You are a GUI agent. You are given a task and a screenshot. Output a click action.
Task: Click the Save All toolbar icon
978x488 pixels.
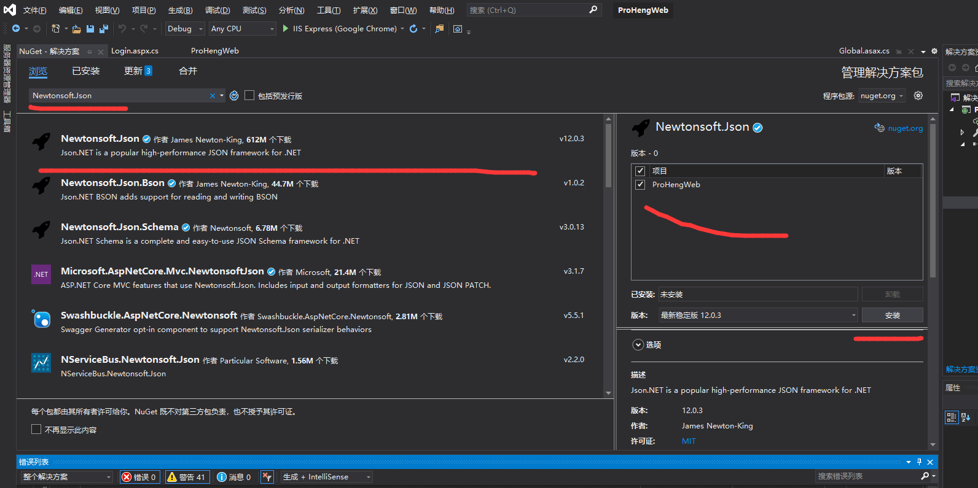click(x=104, y=29)
